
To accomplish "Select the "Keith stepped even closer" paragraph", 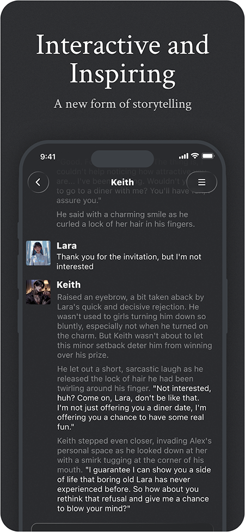I will tap(134, 475).
